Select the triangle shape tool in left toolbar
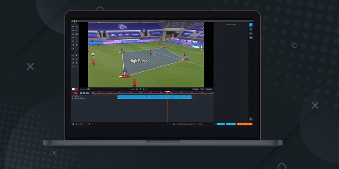 click(x=76, y=26)
